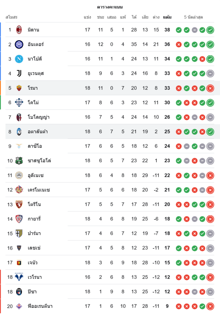This screenshot has width=220, height=316.
Task: Click the AC Milan club crest
Action: coord(19,30)
